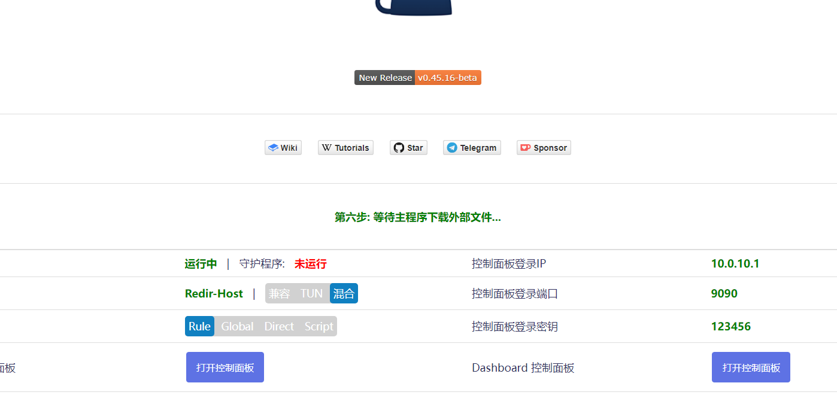Click the Dashboard 控制面板 label
Image resolution: width=837 pixels, height=398 pixels.
[x=523, y=367]
